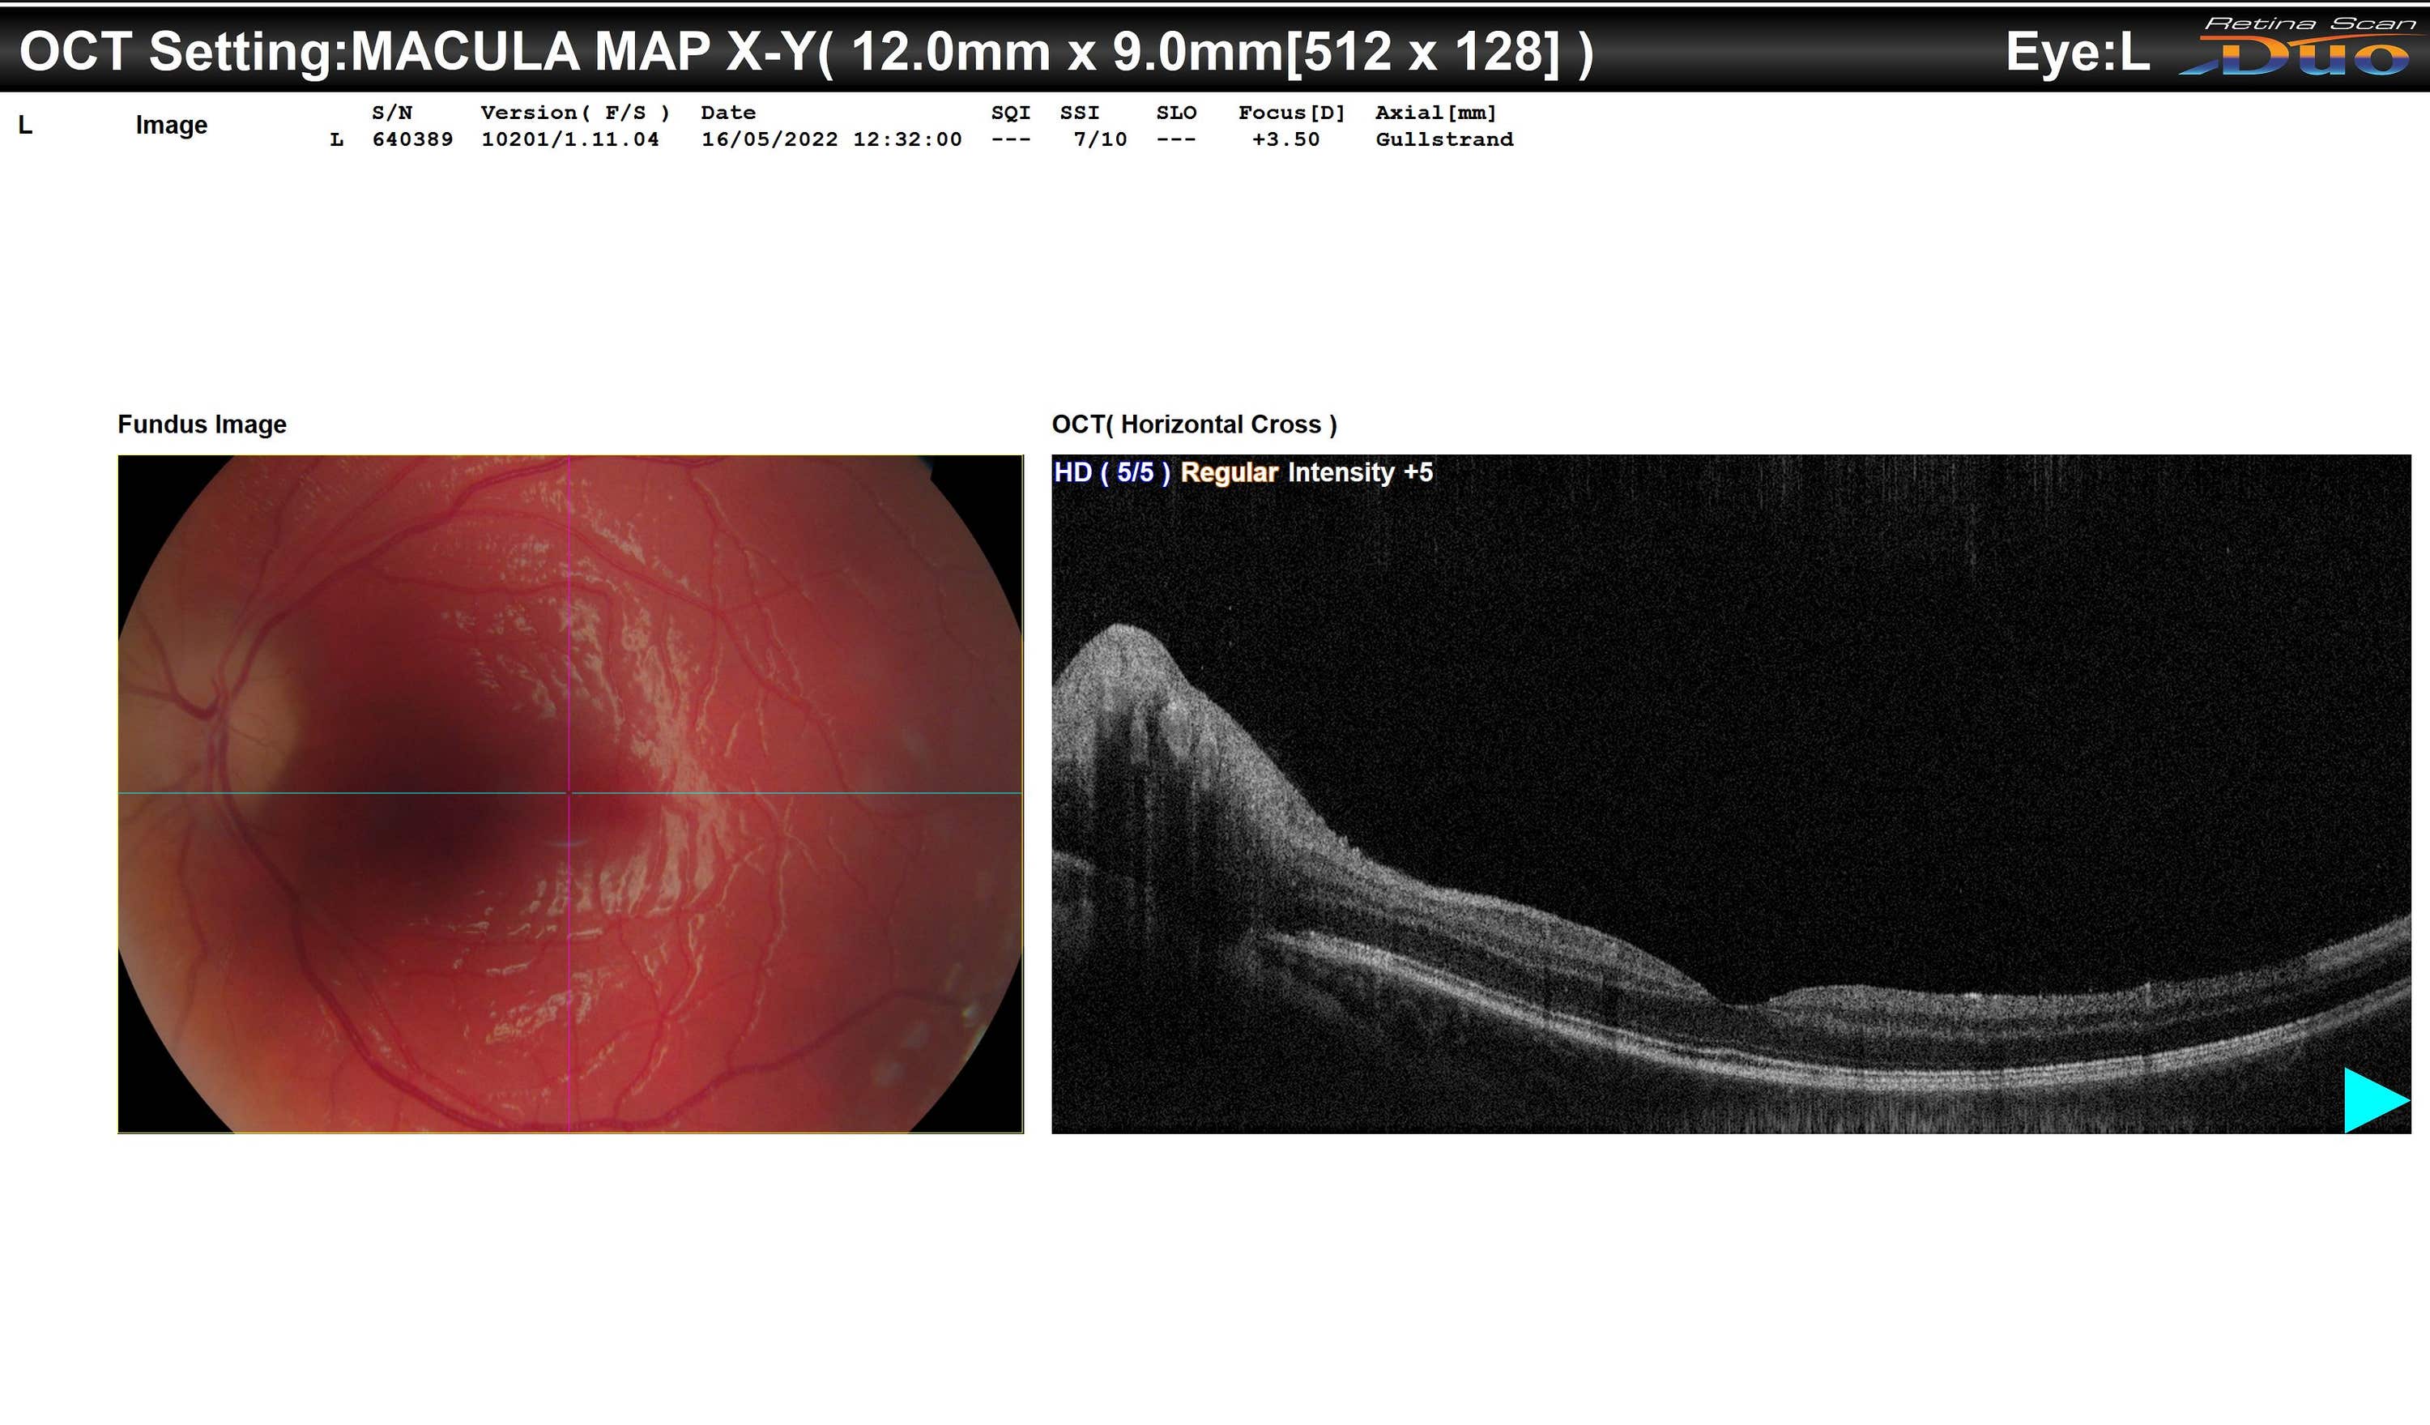
Task: Click the 'Date' column header
Action: point(728,112)
